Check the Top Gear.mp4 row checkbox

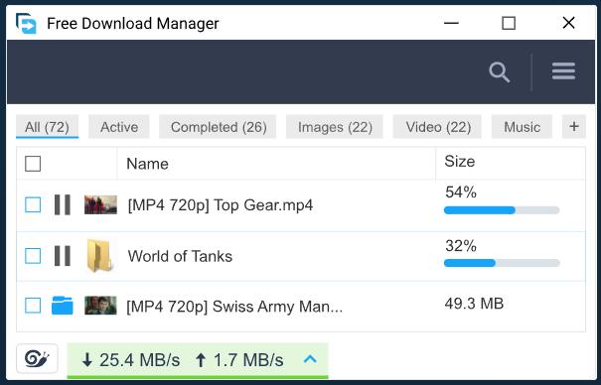[x=33, y=205]
